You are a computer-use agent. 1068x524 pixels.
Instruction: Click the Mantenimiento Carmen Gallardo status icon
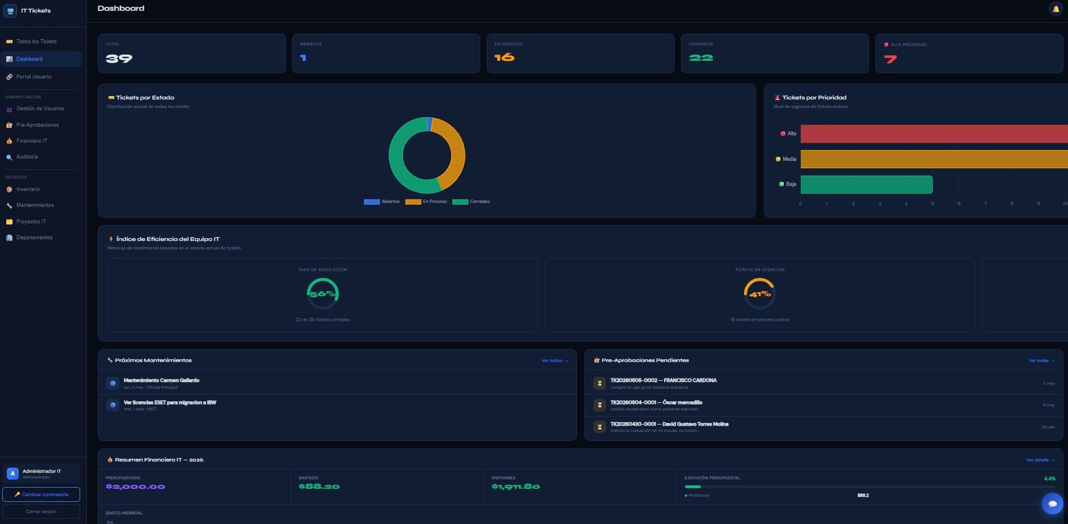click(113, 384)
